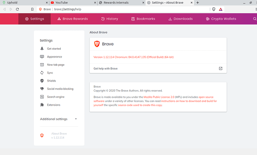Click the Sync arrows icon
Screen dimensions: 257x155
tap(42, 73)
